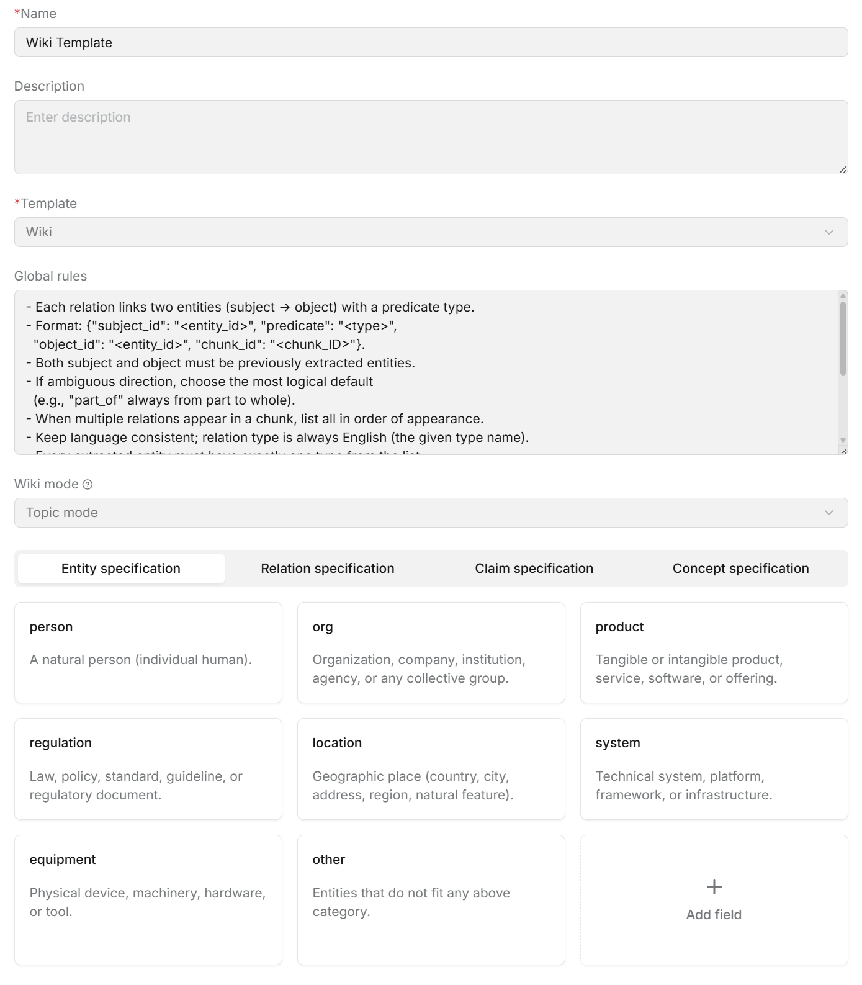
Task: Click the Global rules scrollbar down arrow
Action: [843, 440]
